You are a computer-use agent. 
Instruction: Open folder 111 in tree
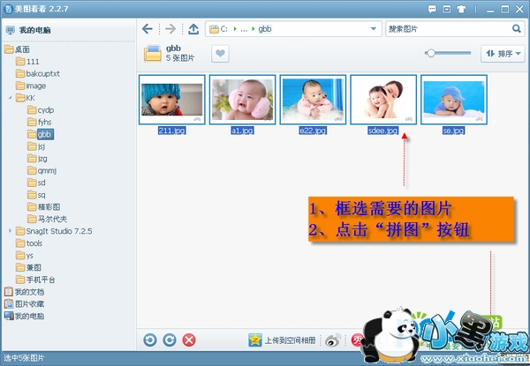click(x=27, y=62)
